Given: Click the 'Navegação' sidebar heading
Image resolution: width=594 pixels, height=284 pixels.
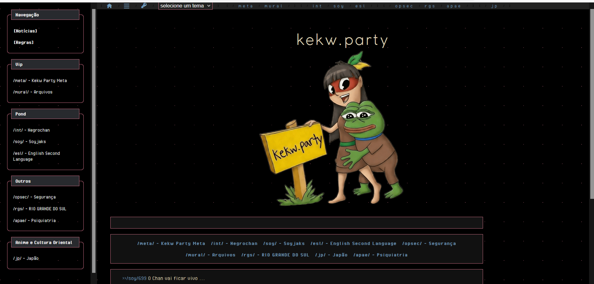Looking at the screenshot, I should (x=45, y=15).
